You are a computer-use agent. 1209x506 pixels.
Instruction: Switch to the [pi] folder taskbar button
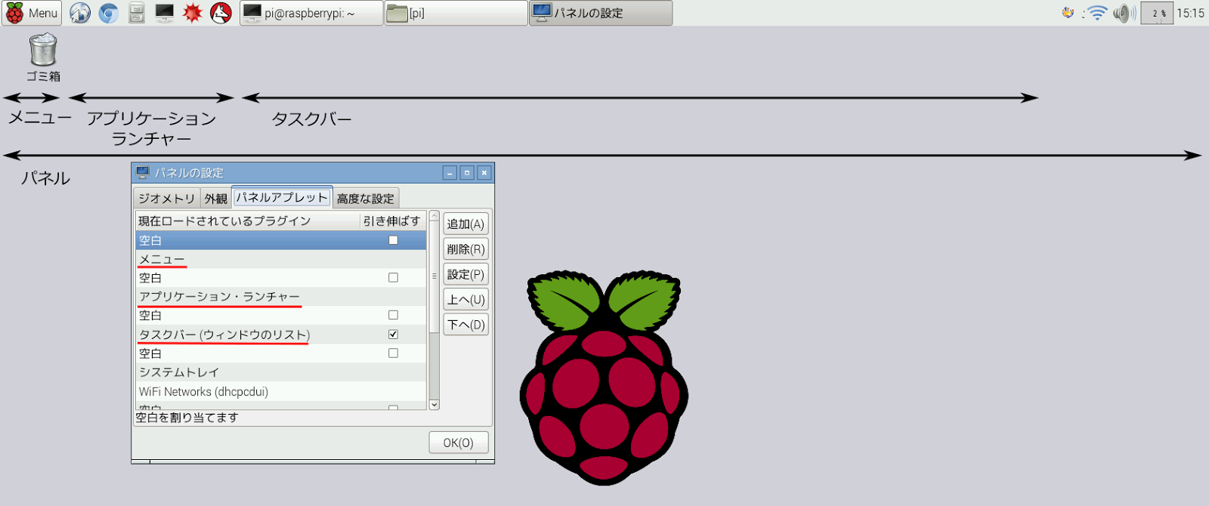pos(456,13)
